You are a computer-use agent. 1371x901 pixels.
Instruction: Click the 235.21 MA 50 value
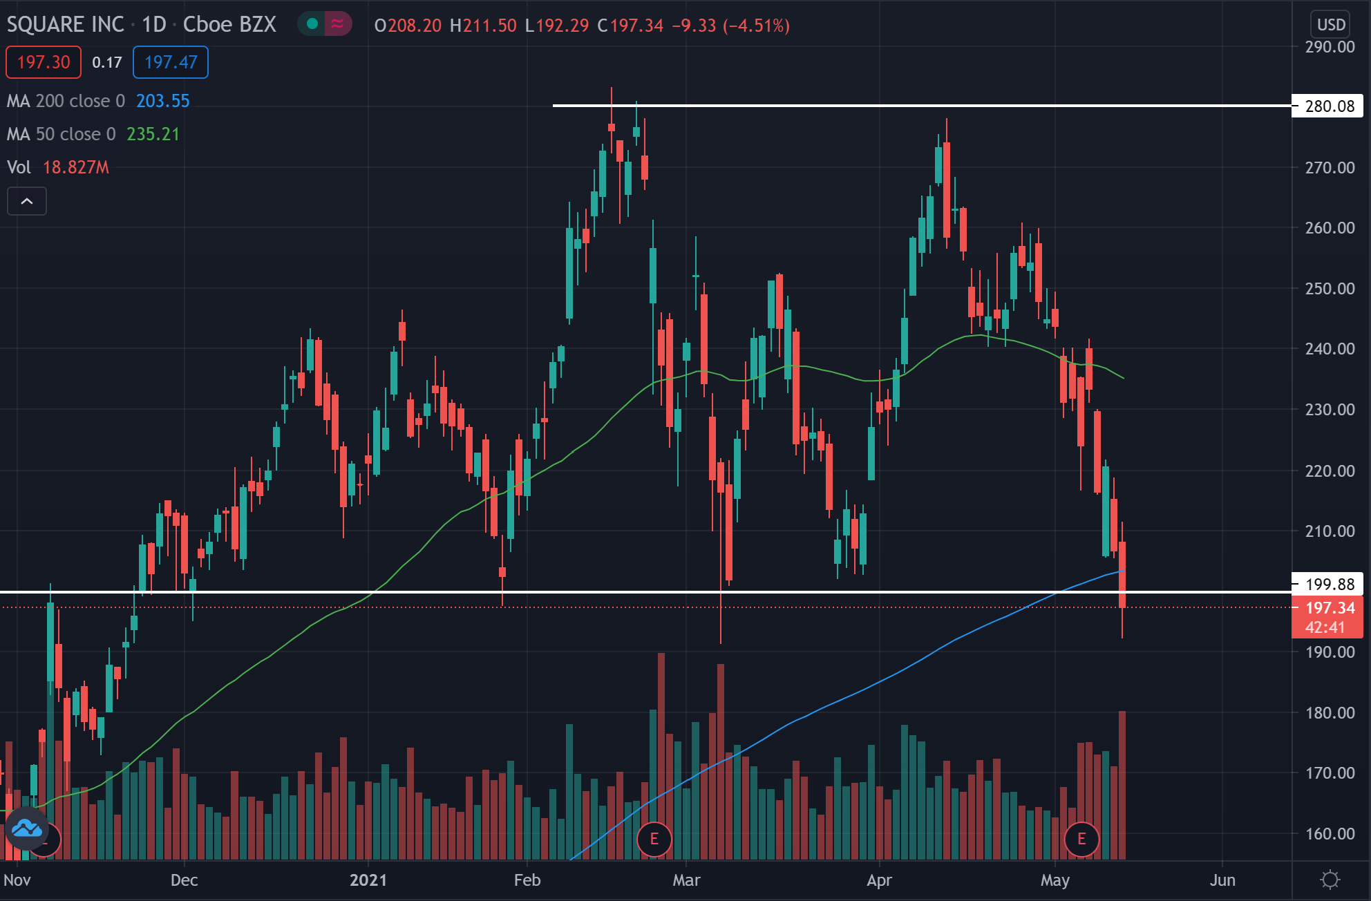pos(153,134)
